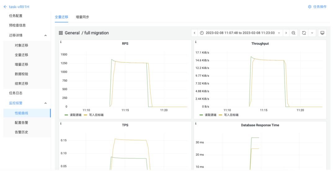The image size is (335, 171).
Task: Open 任务配置 in the sidebar
Action: pyautogui.click(x=16, y=16)
